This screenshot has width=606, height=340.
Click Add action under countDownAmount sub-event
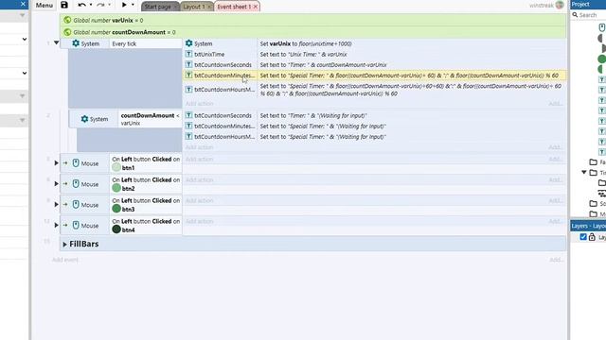click(200, 147)
